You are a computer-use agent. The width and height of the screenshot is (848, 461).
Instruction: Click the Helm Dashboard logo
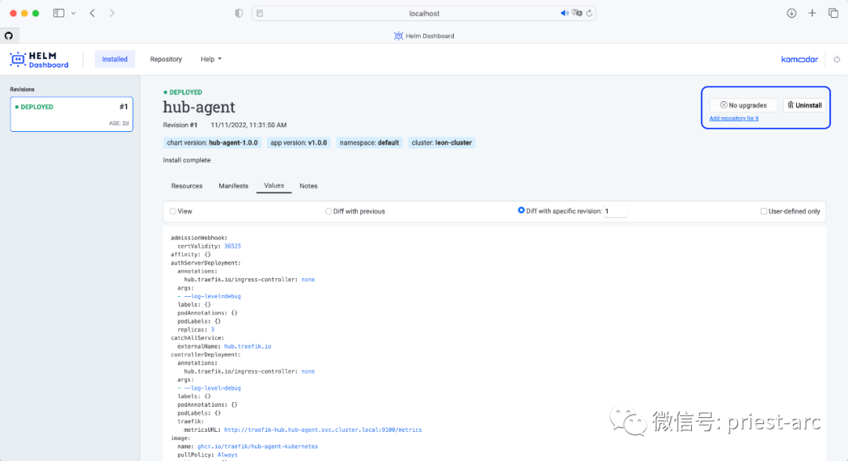(x=39, y=60)
